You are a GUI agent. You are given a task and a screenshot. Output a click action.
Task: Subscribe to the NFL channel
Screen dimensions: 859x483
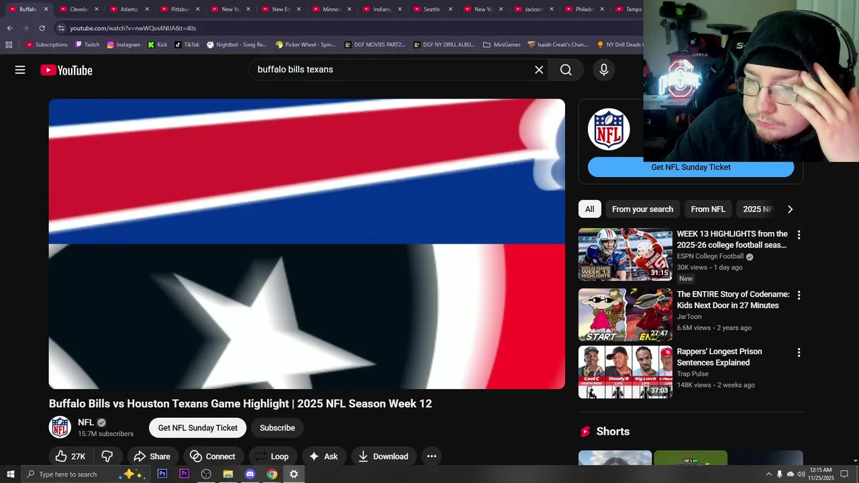[x=277, y=428]
